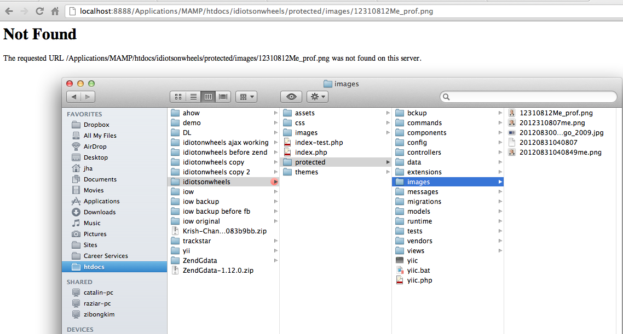
Task: Open the arrange-by dropdown
Action: tap(246, 96)
